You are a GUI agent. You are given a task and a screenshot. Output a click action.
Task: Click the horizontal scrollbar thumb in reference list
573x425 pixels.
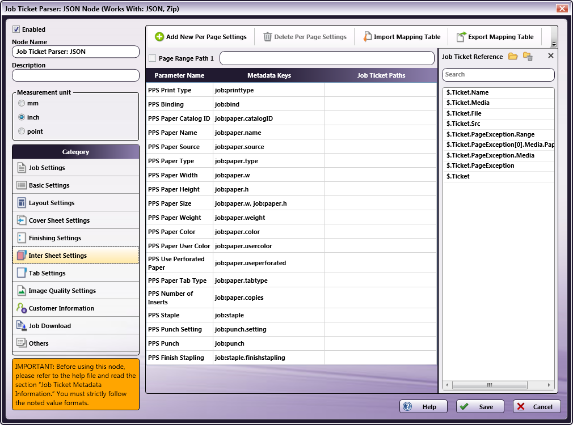click(x=490, y=385)
